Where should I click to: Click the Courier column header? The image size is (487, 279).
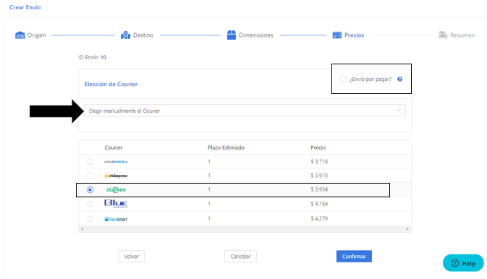coord(114,147)
